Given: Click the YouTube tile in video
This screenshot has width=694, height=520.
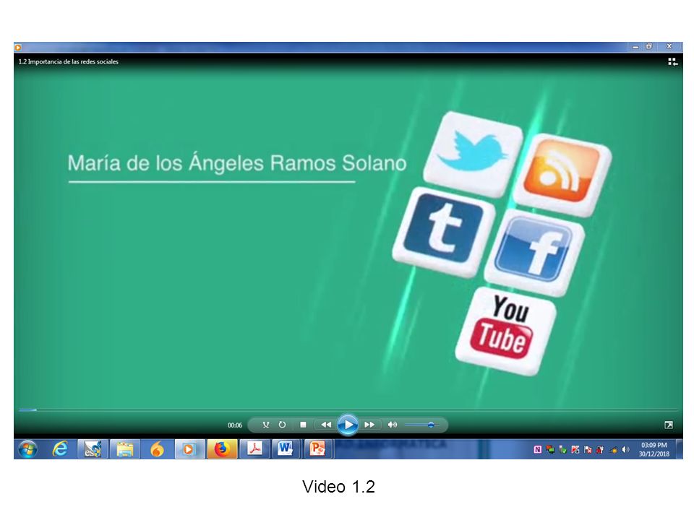Looking at the screenshot, I should [506, 331].
